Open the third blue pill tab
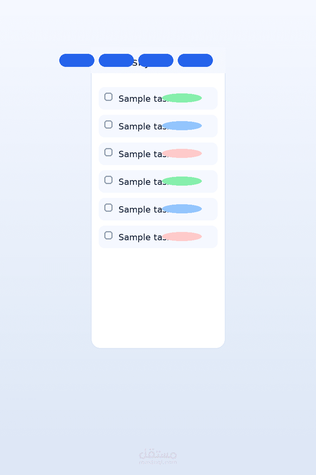Viewport: 316px width, 475px height. 156,61
